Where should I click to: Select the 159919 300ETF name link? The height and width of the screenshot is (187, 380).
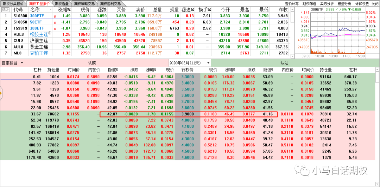(x=37, y=28)
